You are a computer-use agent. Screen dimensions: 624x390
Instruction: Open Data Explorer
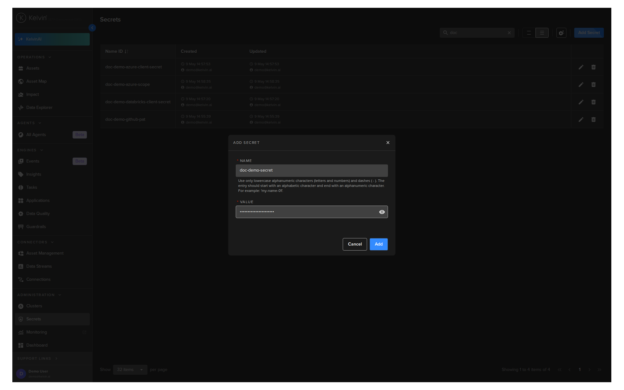click(x=52, y=107)
